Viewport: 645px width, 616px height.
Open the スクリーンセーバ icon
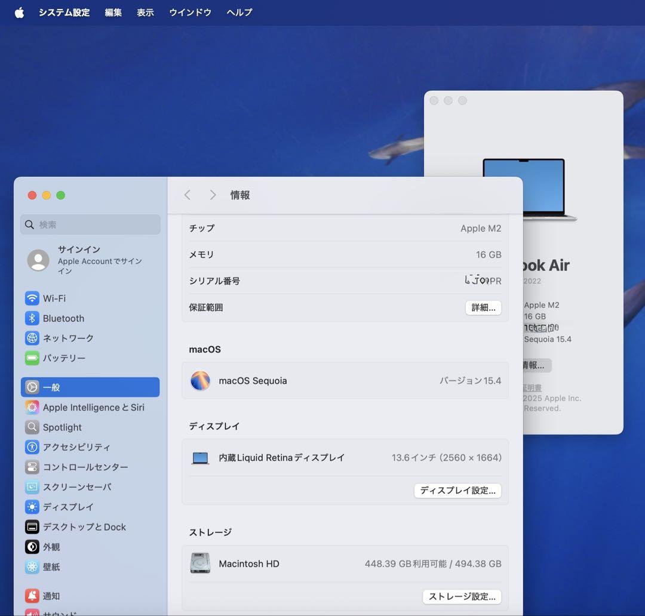pyautogui.click(x=32, y=487)
